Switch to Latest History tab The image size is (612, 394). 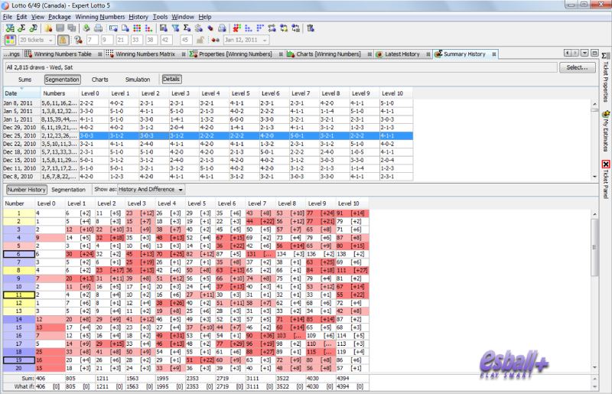402,54
